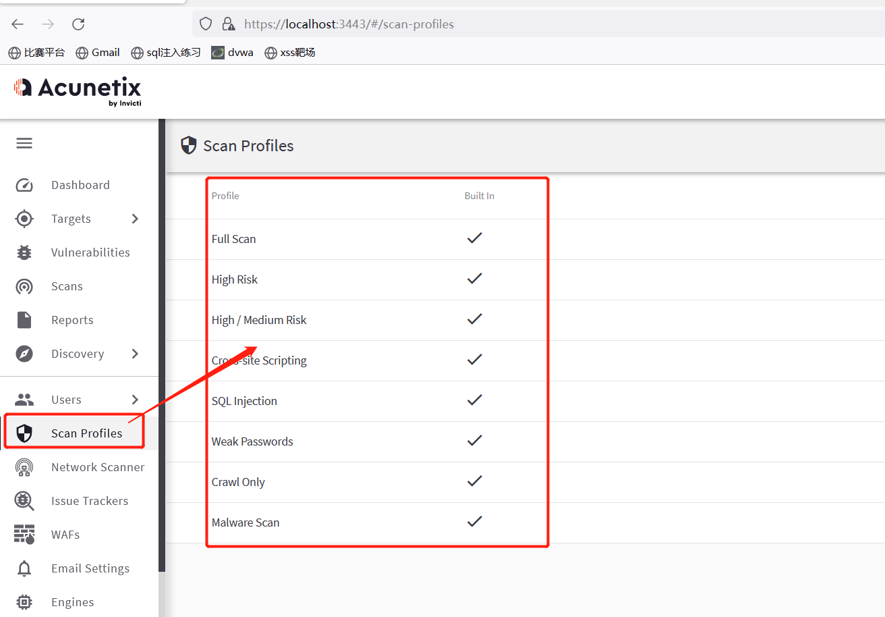Click the browser forward arrow
The width and height of the screenshot is (885, 617).
tap(48, 24)
